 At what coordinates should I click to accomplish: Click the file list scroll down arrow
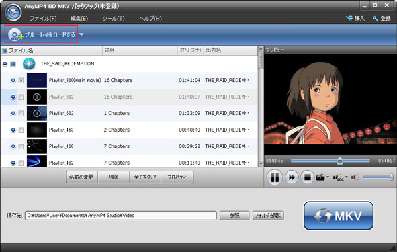click(261, 163)
